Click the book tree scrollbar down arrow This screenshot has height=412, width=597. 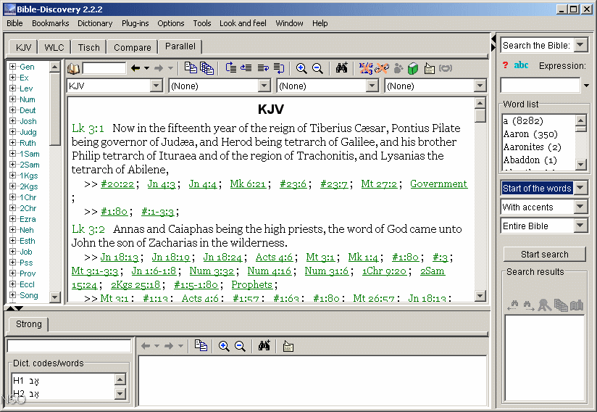click(x=55, y=297)
